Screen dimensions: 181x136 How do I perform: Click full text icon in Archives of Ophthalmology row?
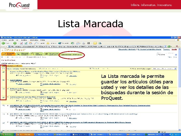pyautogui.click(x=17, y=109)
